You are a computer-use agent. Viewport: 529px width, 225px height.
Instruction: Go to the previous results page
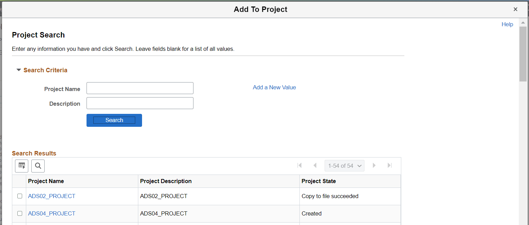click(x=315, y=165)
